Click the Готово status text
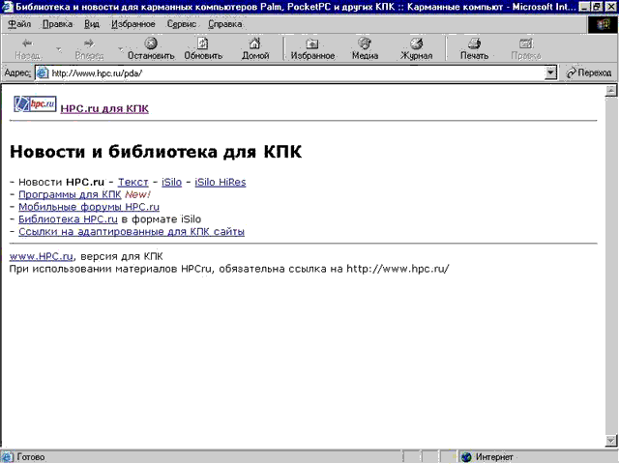 point(31,457)
